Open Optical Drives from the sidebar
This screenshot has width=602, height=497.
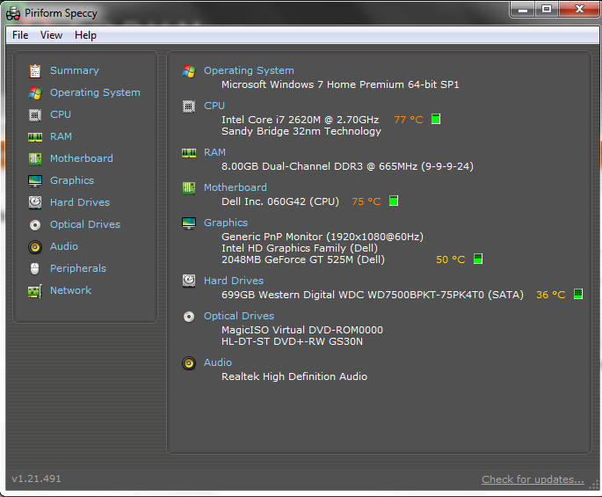point(85,224)
